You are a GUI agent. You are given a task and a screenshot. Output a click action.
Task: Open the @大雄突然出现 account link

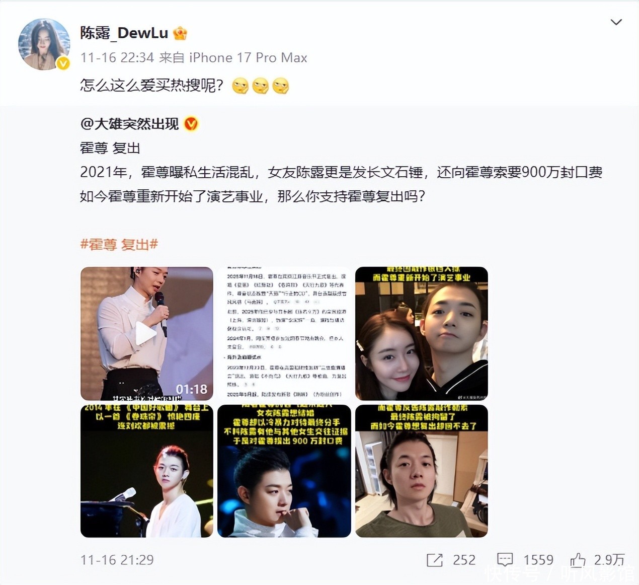(129, 123)
